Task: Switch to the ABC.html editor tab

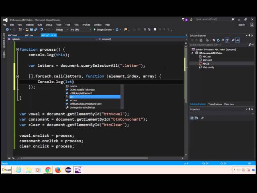Action: (12, 35)
